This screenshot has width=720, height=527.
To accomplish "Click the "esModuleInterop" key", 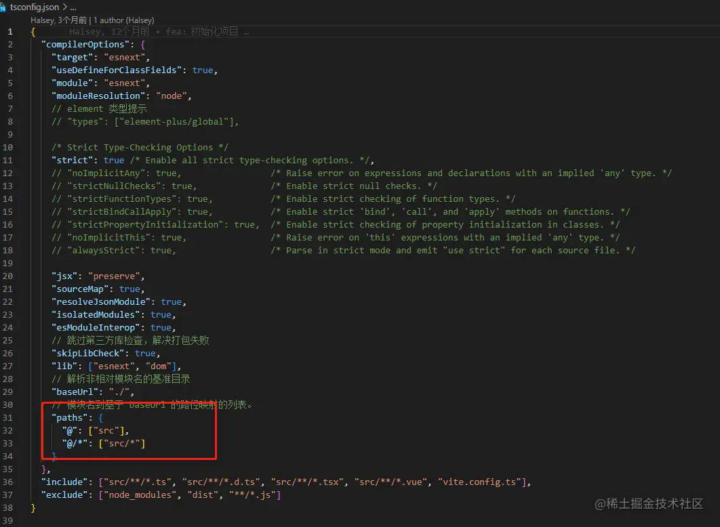I will pos(96,327).
